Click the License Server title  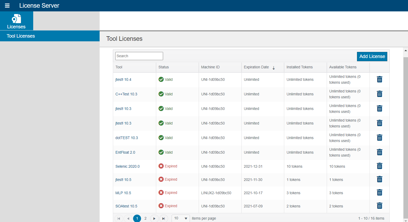[x=39, y=6]
